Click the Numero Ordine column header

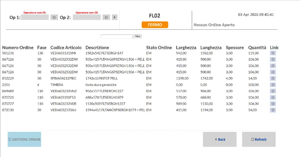[18, 47]
